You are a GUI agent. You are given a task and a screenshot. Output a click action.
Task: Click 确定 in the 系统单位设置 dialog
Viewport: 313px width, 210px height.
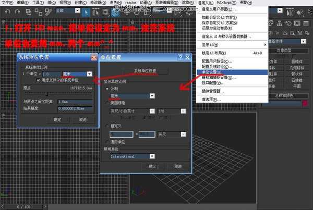[57, 120]
